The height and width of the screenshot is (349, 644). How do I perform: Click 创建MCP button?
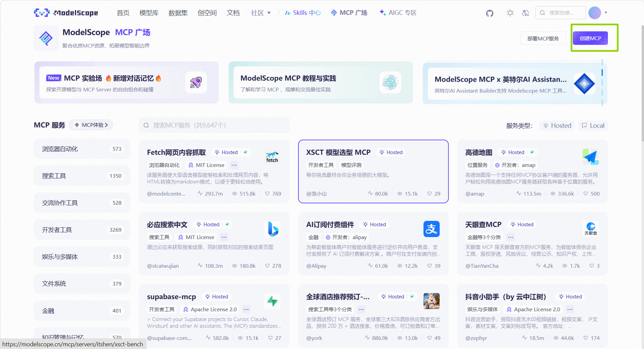pos(590,38)
